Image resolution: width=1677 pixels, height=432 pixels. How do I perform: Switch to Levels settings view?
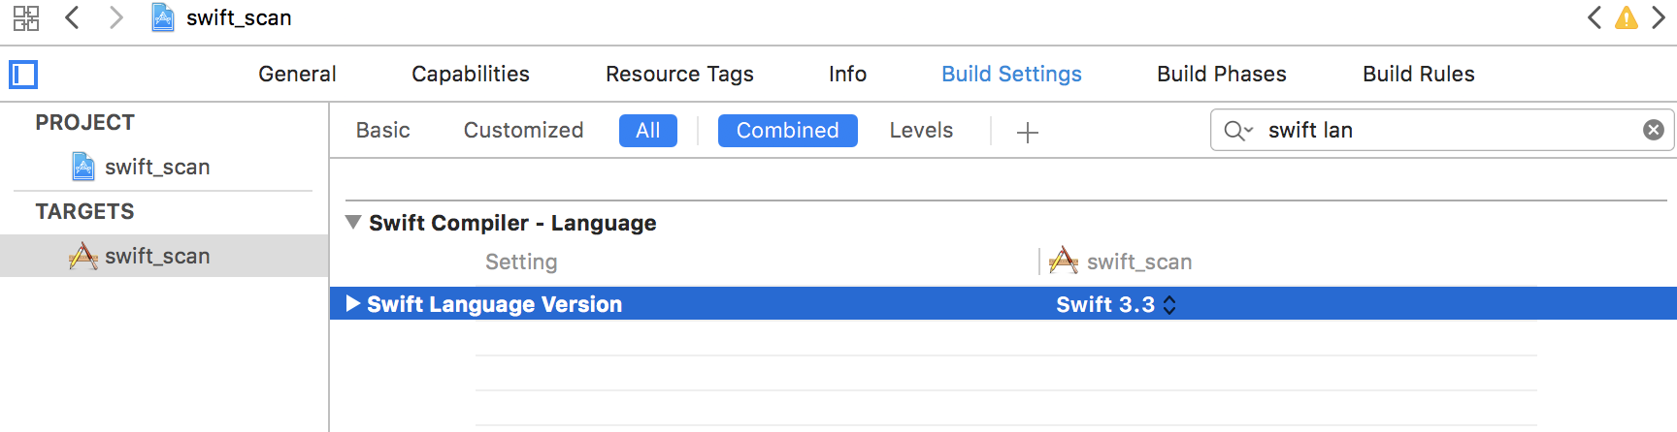(921, 131)
